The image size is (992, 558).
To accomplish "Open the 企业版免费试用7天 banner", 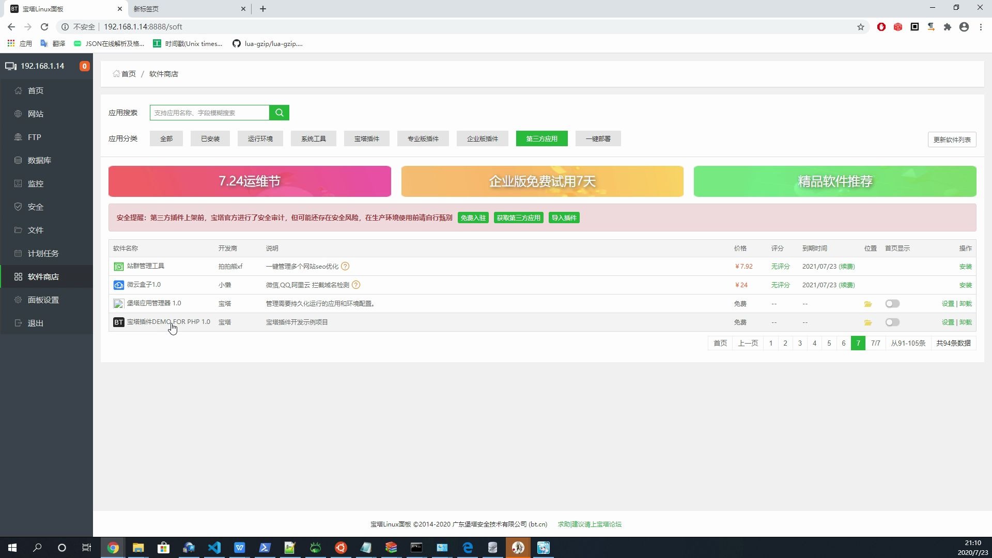I will coord(542,181).
